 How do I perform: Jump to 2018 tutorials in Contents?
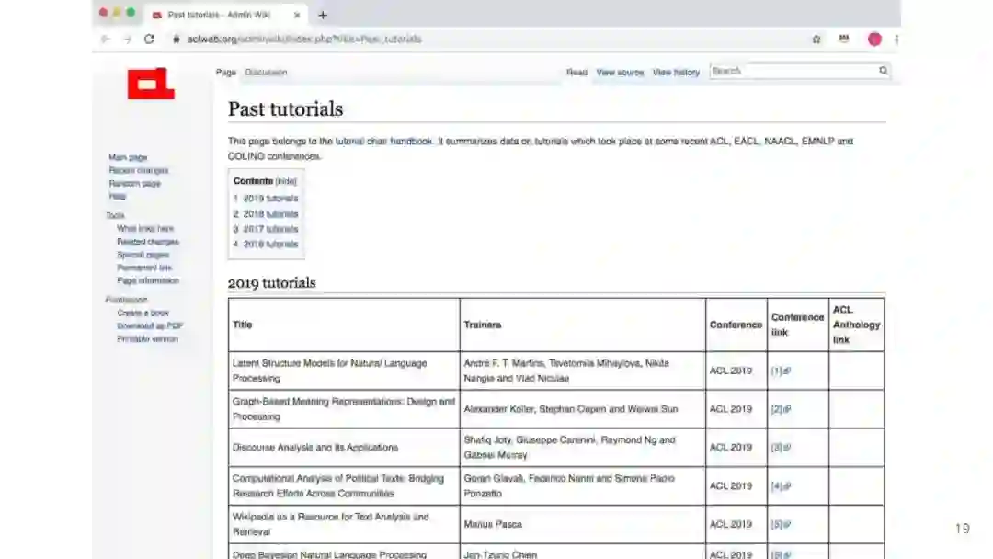[x=266, y=214]
